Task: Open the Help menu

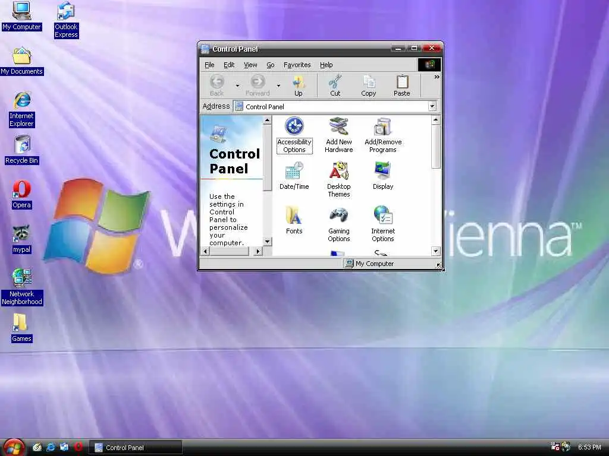Action: pyautogui.click(x=327, y=65)
